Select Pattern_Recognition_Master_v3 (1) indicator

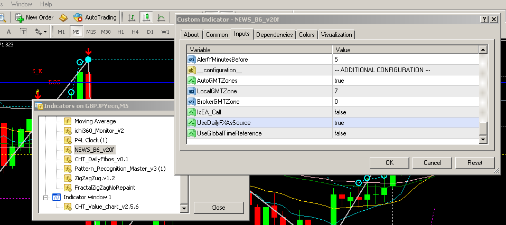click(x=120, y=169)
